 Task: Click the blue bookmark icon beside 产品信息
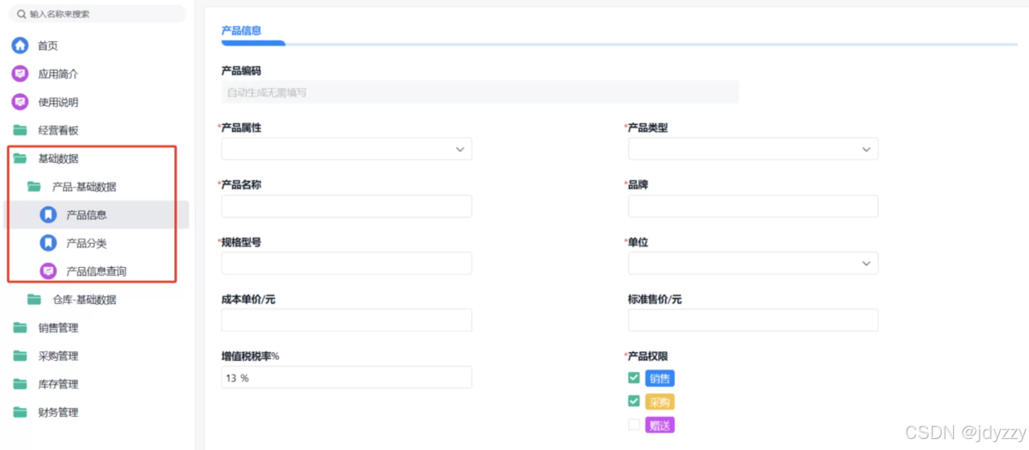[49, 215]
